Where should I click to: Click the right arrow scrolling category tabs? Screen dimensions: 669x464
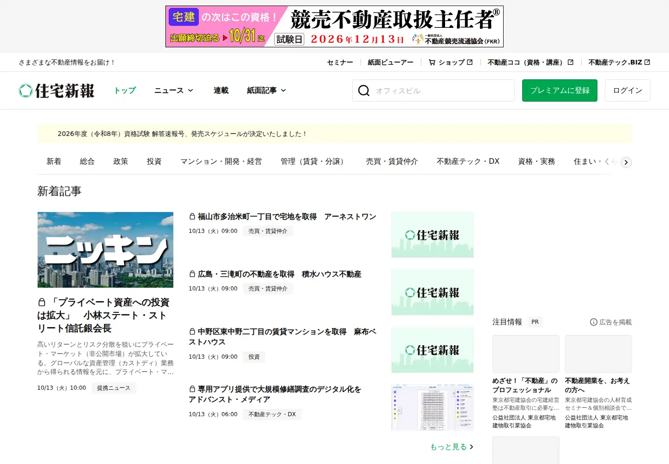coord(626,162)
